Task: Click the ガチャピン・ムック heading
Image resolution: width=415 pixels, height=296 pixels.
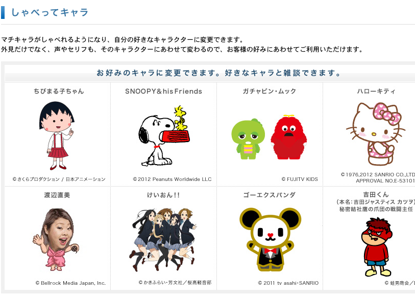Action: point(270,92)
